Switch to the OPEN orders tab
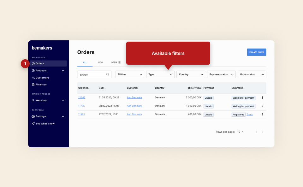 click(116, 62)
